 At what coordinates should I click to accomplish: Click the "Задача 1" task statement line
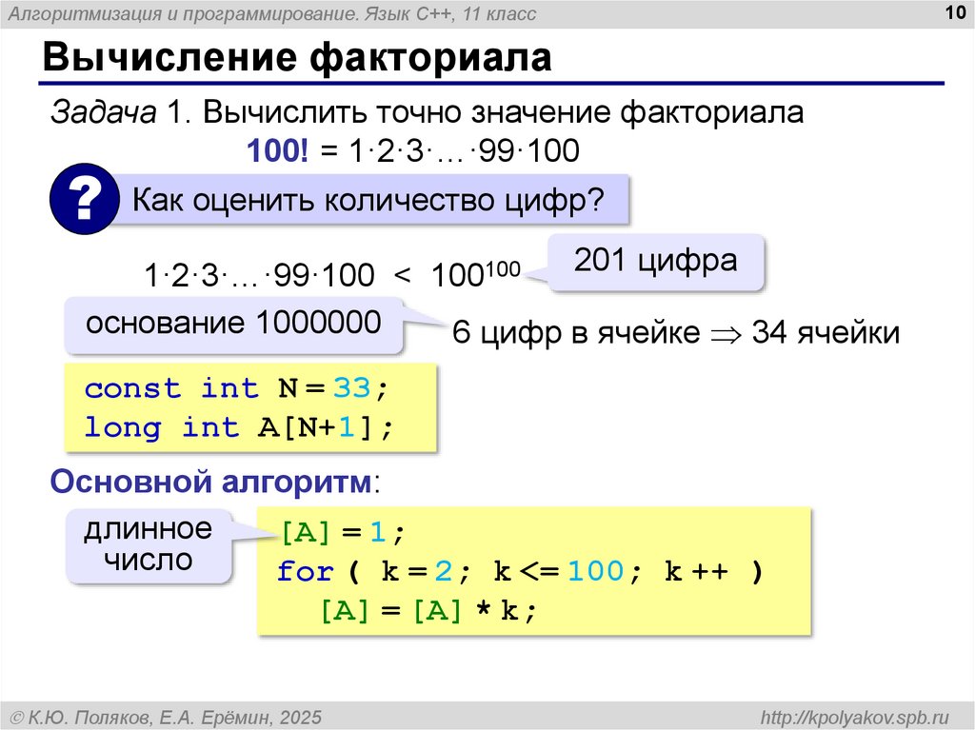point(427,112)
